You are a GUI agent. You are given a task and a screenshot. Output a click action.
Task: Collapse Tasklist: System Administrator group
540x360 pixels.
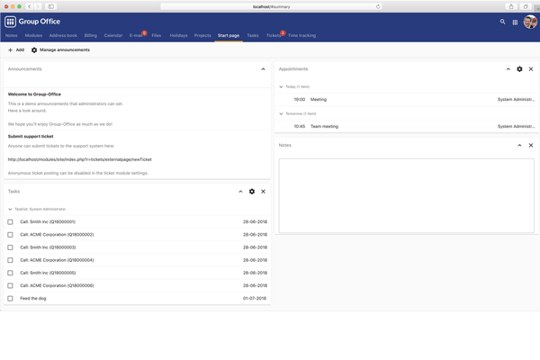(x=11, y=209)
